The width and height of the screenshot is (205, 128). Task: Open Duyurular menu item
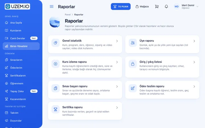pyautogui.click(x=21, y=121)
